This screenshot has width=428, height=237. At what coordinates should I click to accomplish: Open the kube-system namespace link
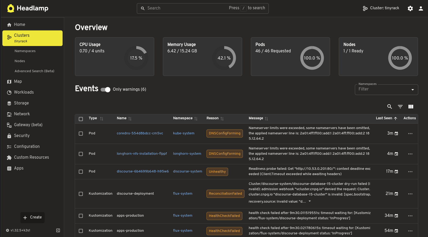click(184, 133)
